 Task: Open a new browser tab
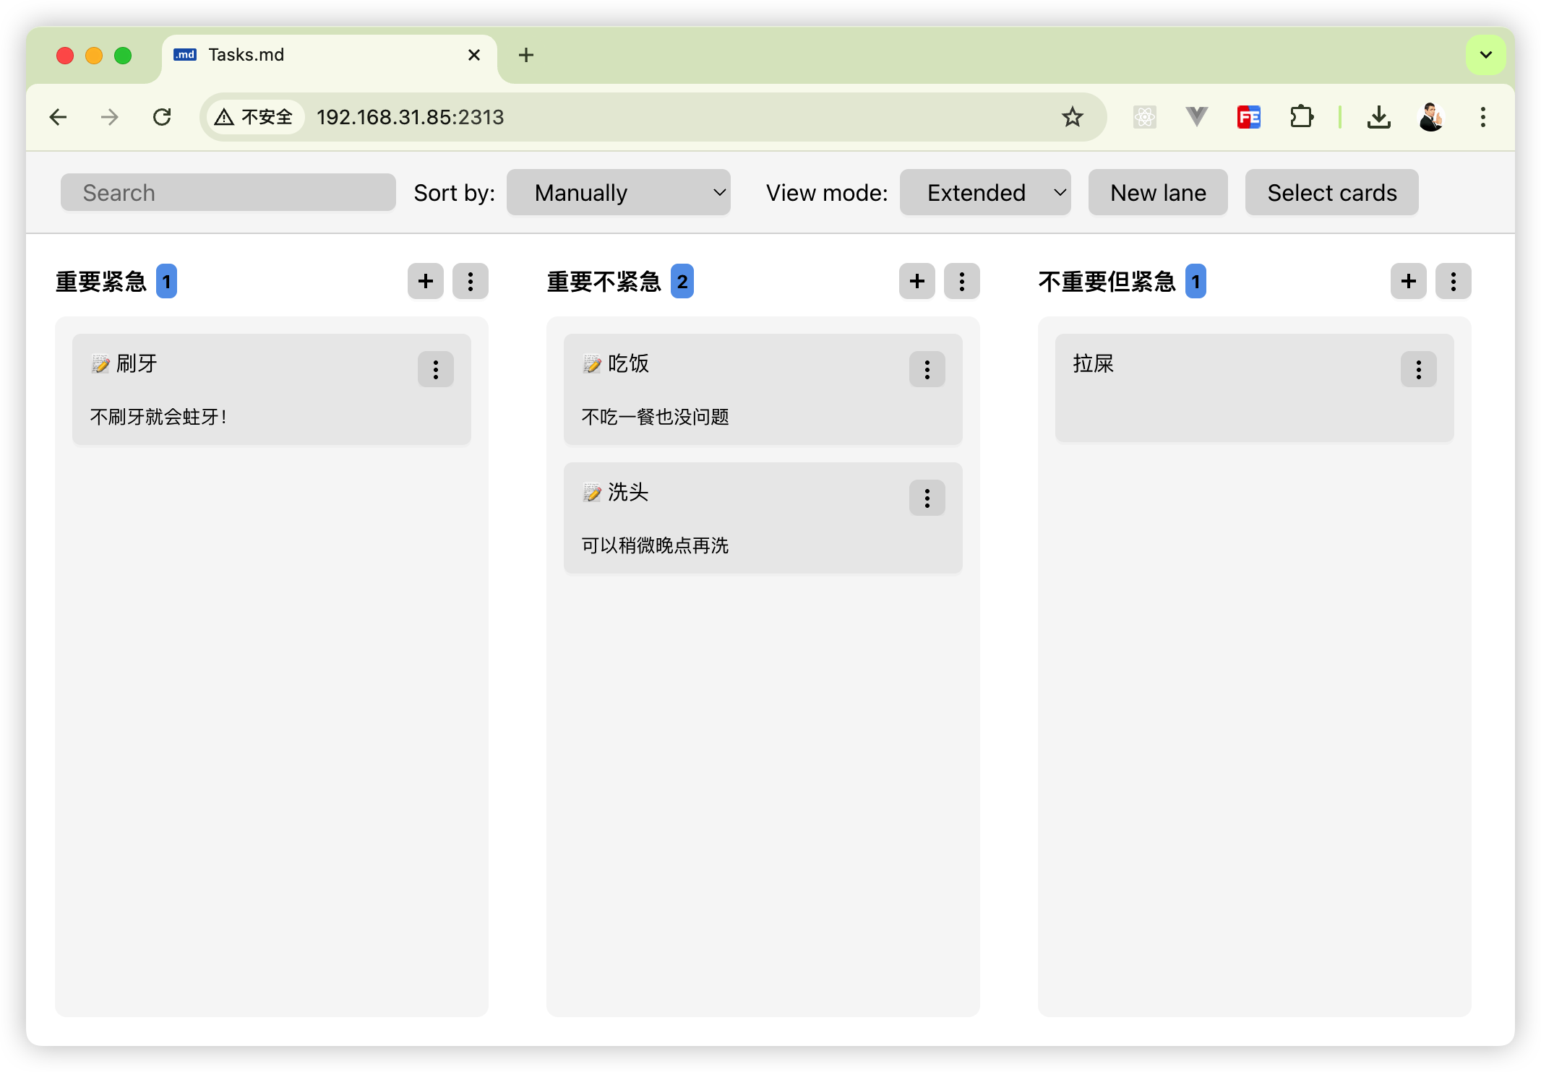point(526,55)
